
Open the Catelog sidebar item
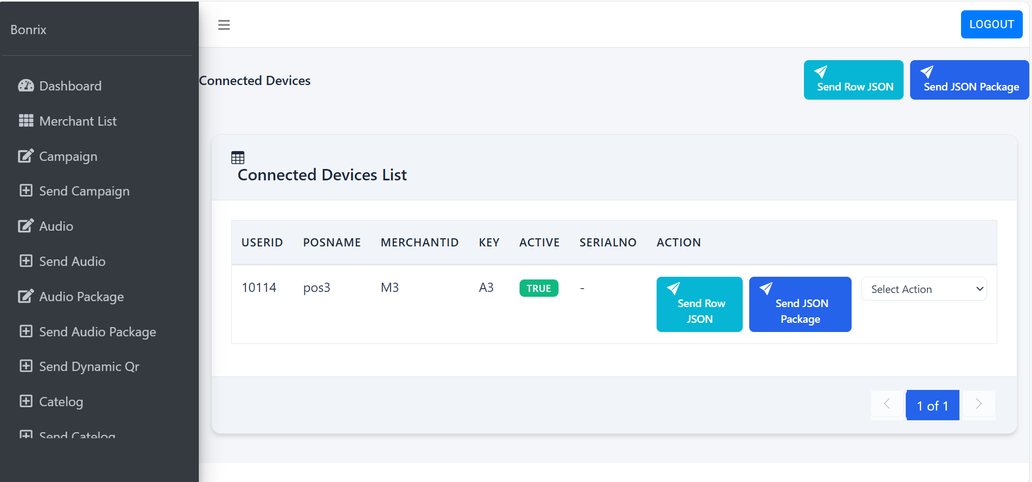point(61,402)
